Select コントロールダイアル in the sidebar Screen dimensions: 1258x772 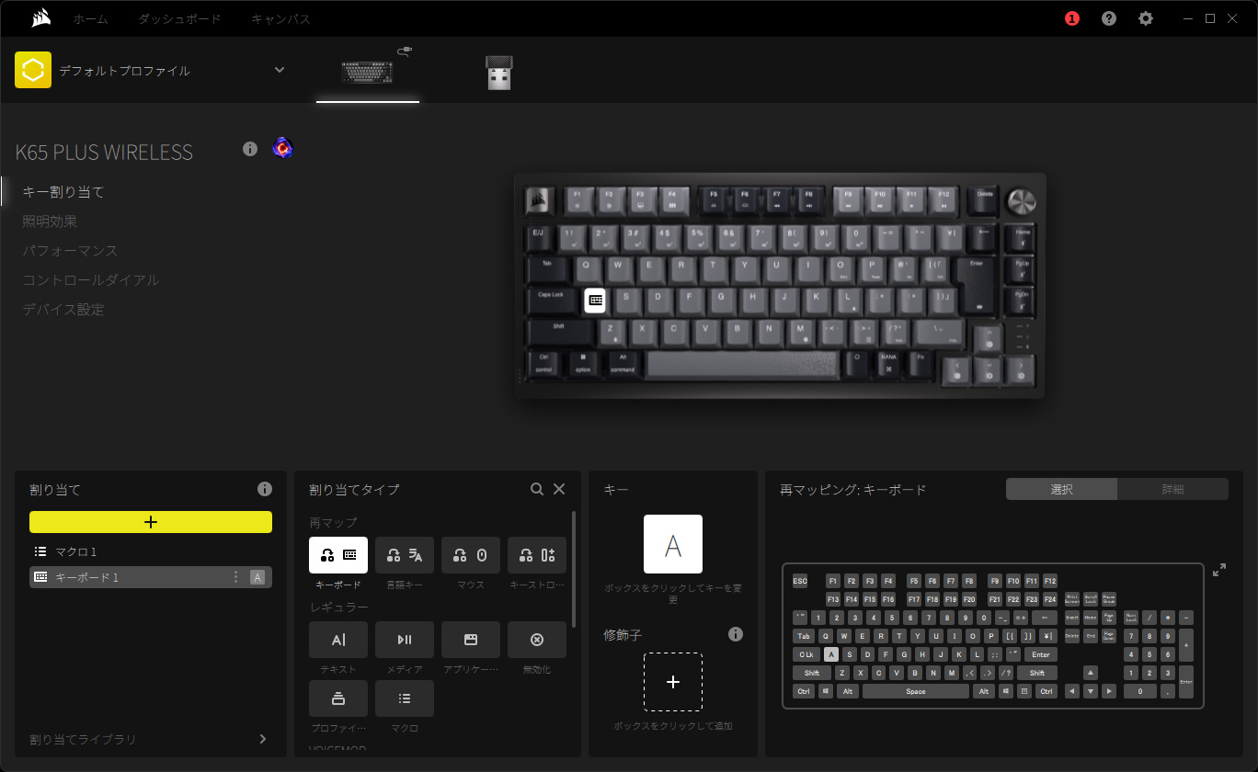[91, 280]
